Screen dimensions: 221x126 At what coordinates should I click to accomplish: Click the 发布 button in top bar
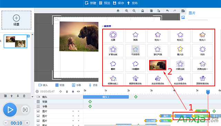tap(132, 3)
